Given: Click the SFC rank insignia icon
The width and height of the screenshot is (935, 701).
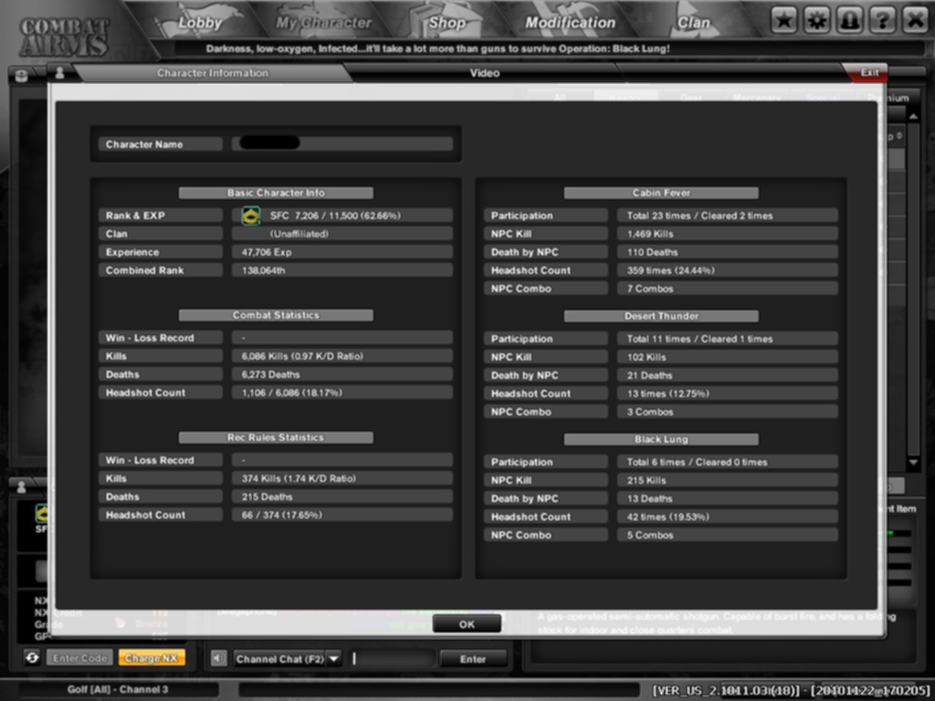Looking at the screenshot, I should pos(251,215).
